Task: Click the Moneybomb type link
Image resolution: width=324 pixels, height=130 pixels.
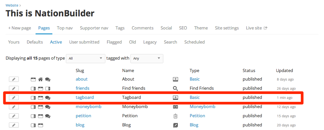Action: [x=202, y=107]
